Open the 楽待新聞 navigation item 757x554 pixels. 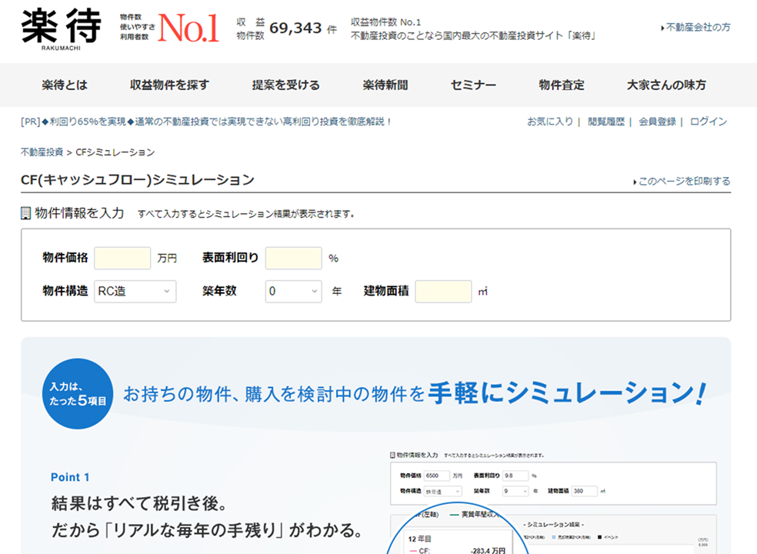click(x=385, y=85)
